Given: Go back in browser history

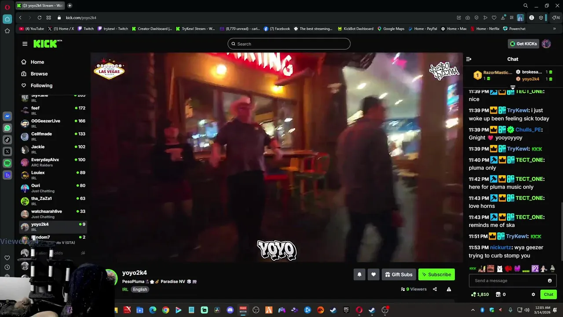Looking at the screenshot, I should tap(20, 18).
